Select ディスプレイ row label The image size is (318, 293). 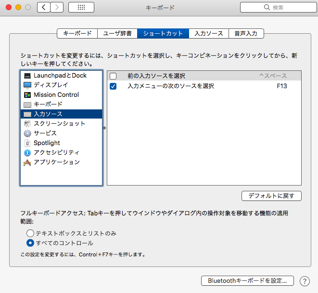(51, 85)
